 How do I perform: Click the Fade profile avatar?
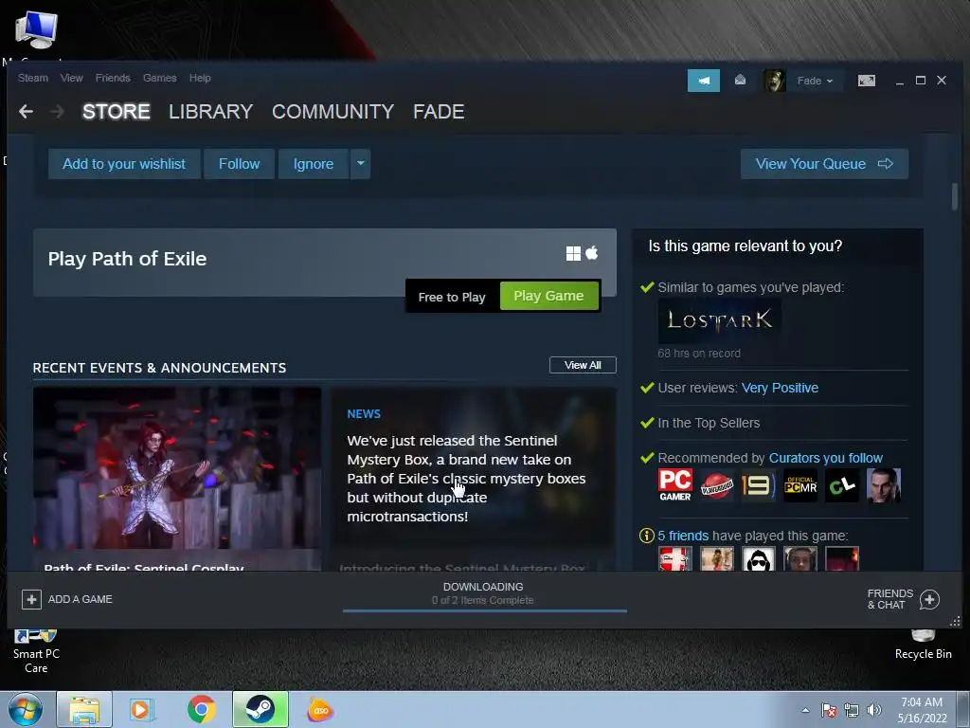point(774,81)
